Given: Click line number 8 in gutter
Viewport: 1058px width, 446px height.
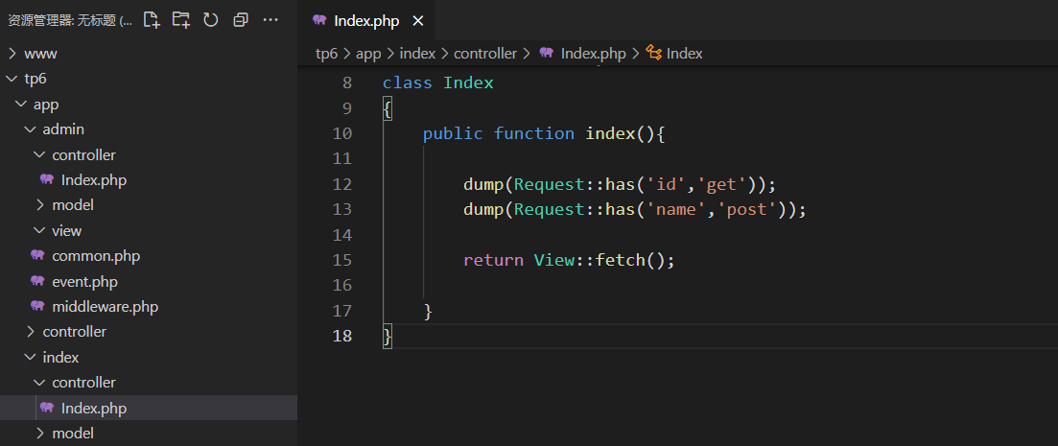Looking at the screenshot, I should pyautogui.click(x=347, y=83).
